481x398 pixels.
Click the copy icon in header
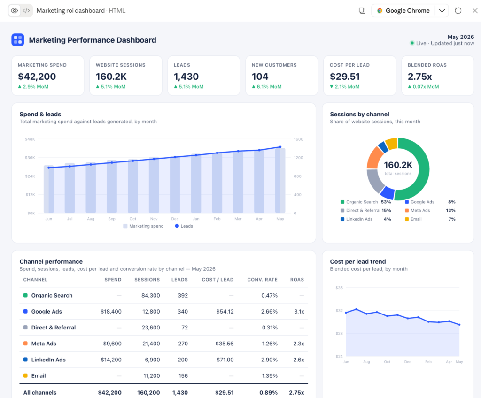tap(362, 11)
